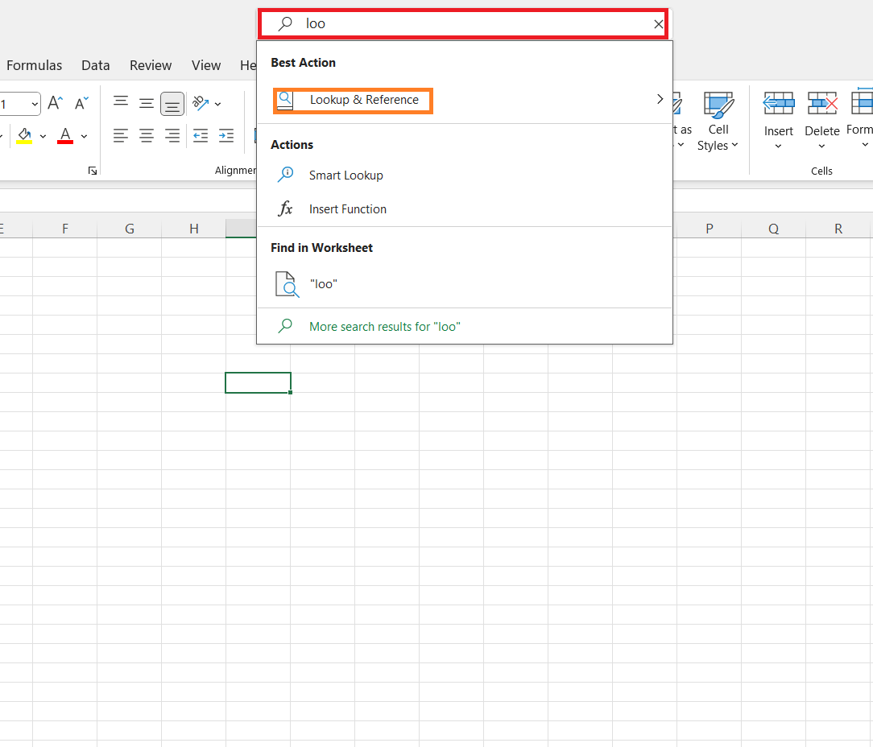Select column H header
Screen dimensions: 873x747
pyautogui.click(x=194, y=229)
